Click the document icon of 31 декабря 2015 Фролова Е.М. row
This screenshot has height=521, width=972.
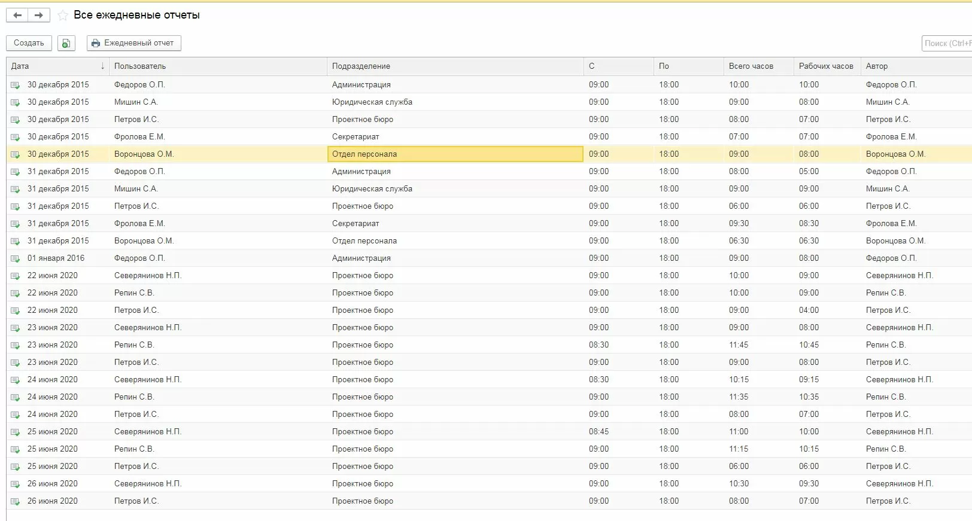pyautogui.click(x=15, y=224)
